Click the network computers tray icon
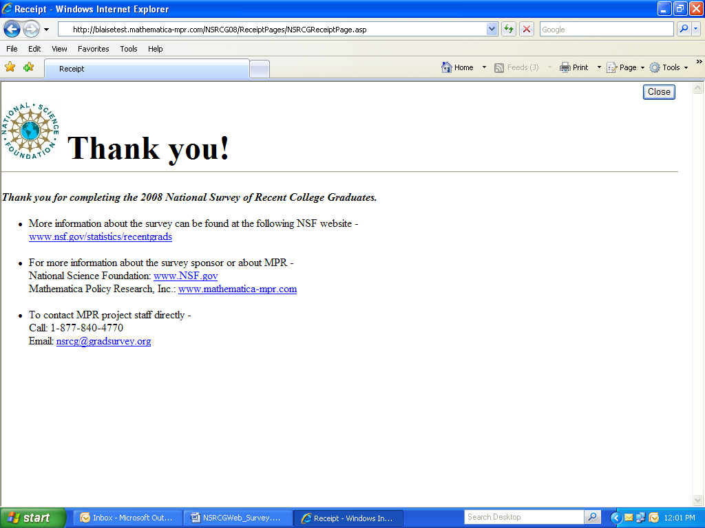The height and width of the screenshot is (528, 705). tap(641, 518)
